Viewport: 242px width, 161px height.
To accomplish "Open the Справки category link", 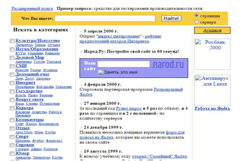I will click(25, 145).
